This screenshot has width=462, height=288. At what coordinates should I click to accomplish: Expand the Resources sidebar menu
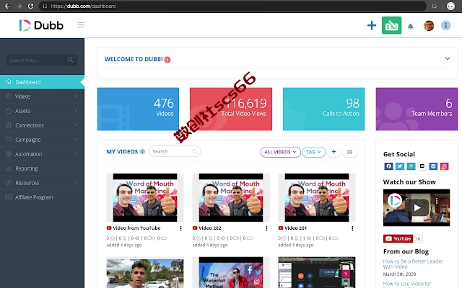(x=42, y=183)
